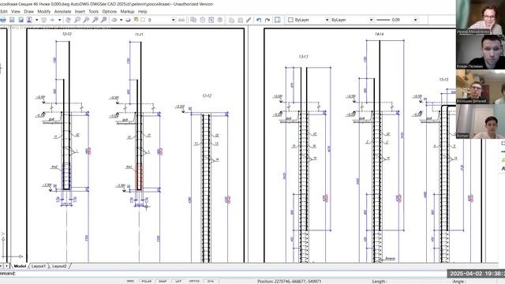Open the Options menu

tap(110, 11)
